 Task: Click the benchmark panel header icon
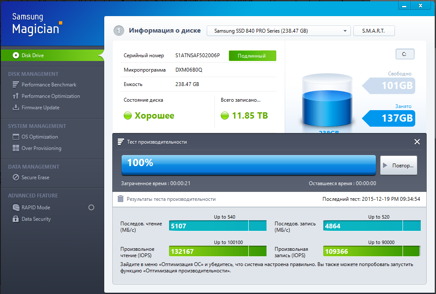click(x=121, y=142)
